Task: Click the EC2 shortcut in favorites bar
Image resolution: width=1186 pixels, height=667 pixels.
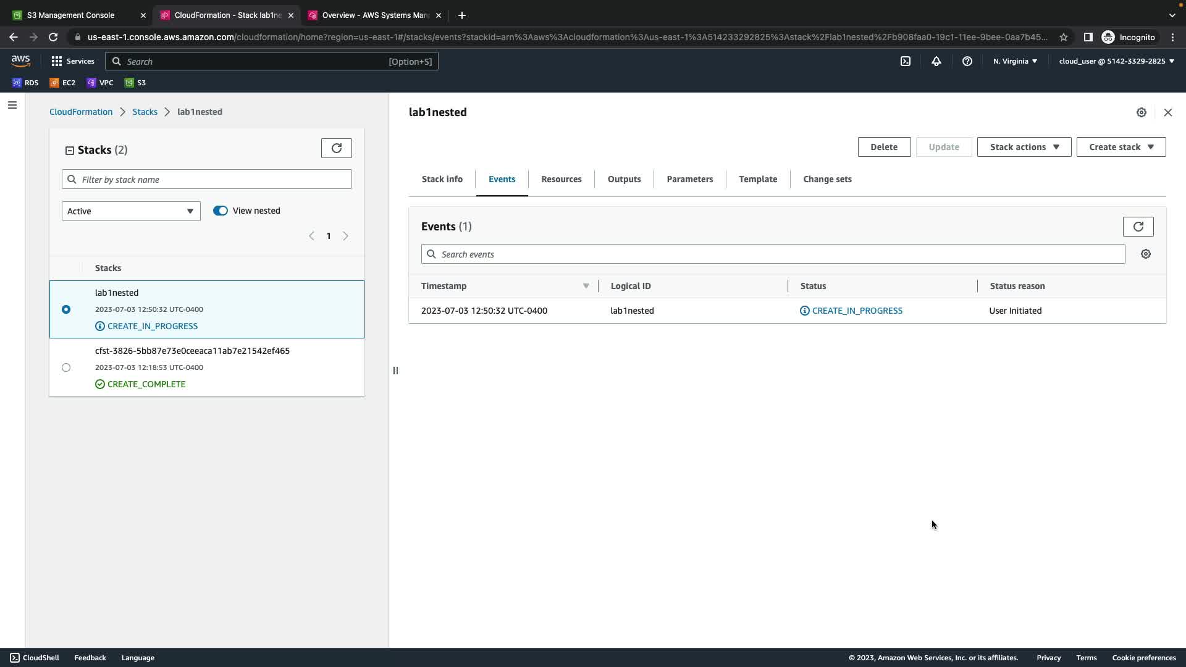Action: click(62, 82)
